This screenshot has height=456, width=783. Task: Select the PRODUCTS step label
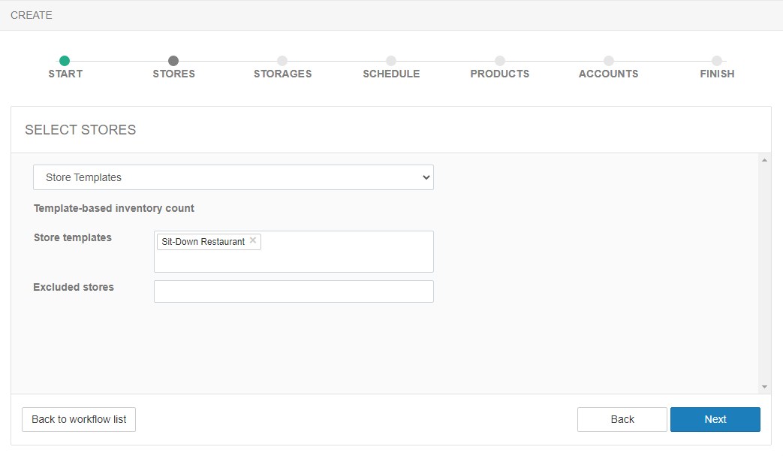500,74
